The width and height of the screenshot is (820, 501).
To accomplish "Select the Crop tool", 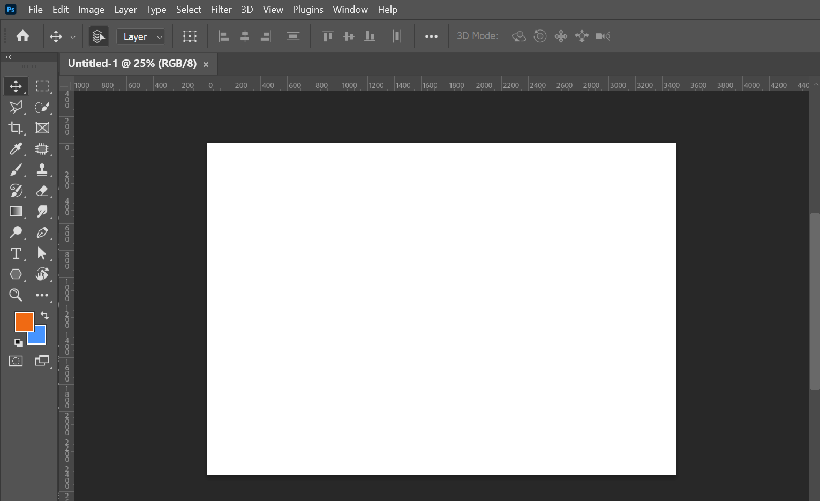I will [x=16, y=128].
